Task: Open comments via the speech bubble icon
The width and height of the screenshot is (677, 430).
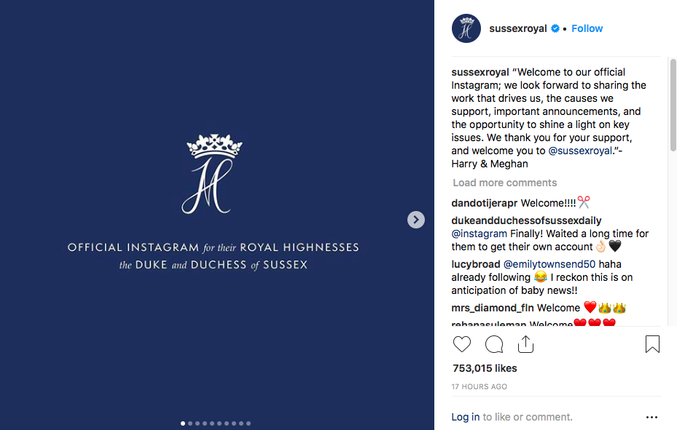Action: point(494,344)
